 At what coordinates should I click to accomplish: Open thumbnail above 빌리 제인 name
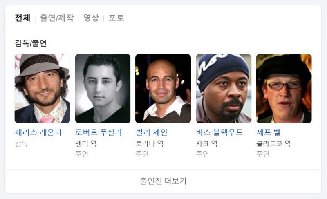pyautogui.click(x=163, y=89)
